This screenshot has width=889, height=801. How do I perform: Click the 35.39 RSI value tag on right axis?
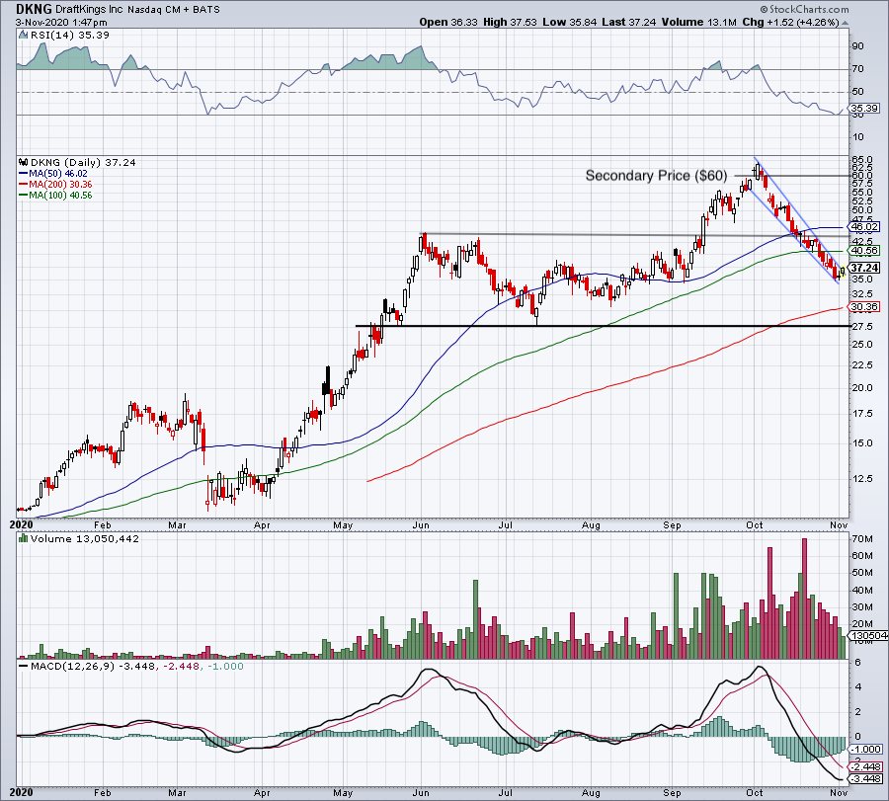tap(864, 109)
